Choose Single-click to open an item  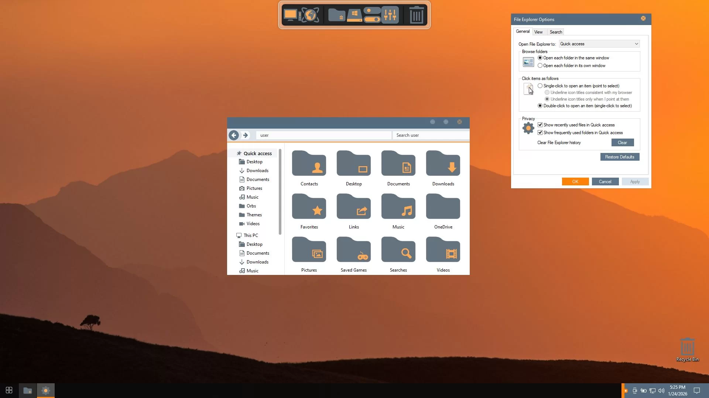[x=540, y=86]
